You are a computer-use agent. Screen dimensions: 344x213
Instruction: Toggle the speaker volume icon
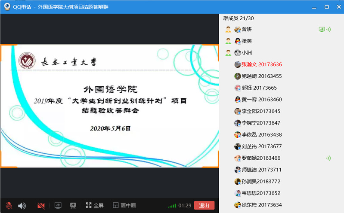coord(22,206)
